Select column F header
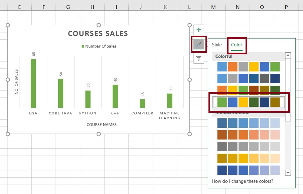Viewport: 303px width, 194px height. [x=44, y=7]
